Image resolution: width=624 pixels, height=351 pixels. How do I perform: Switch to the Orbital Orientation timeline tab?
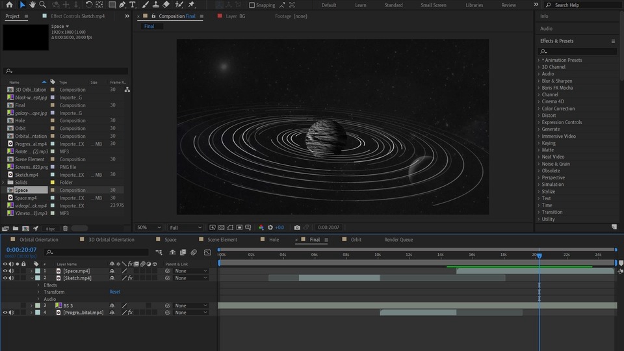click(x=38, y=240)
